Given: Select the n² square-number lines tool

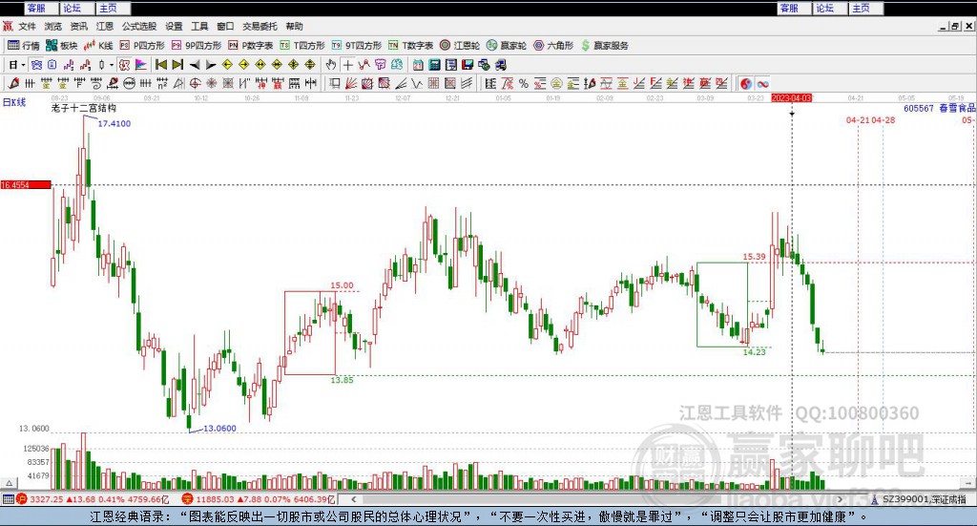Looking at the screenshot, I should point(162,83).
